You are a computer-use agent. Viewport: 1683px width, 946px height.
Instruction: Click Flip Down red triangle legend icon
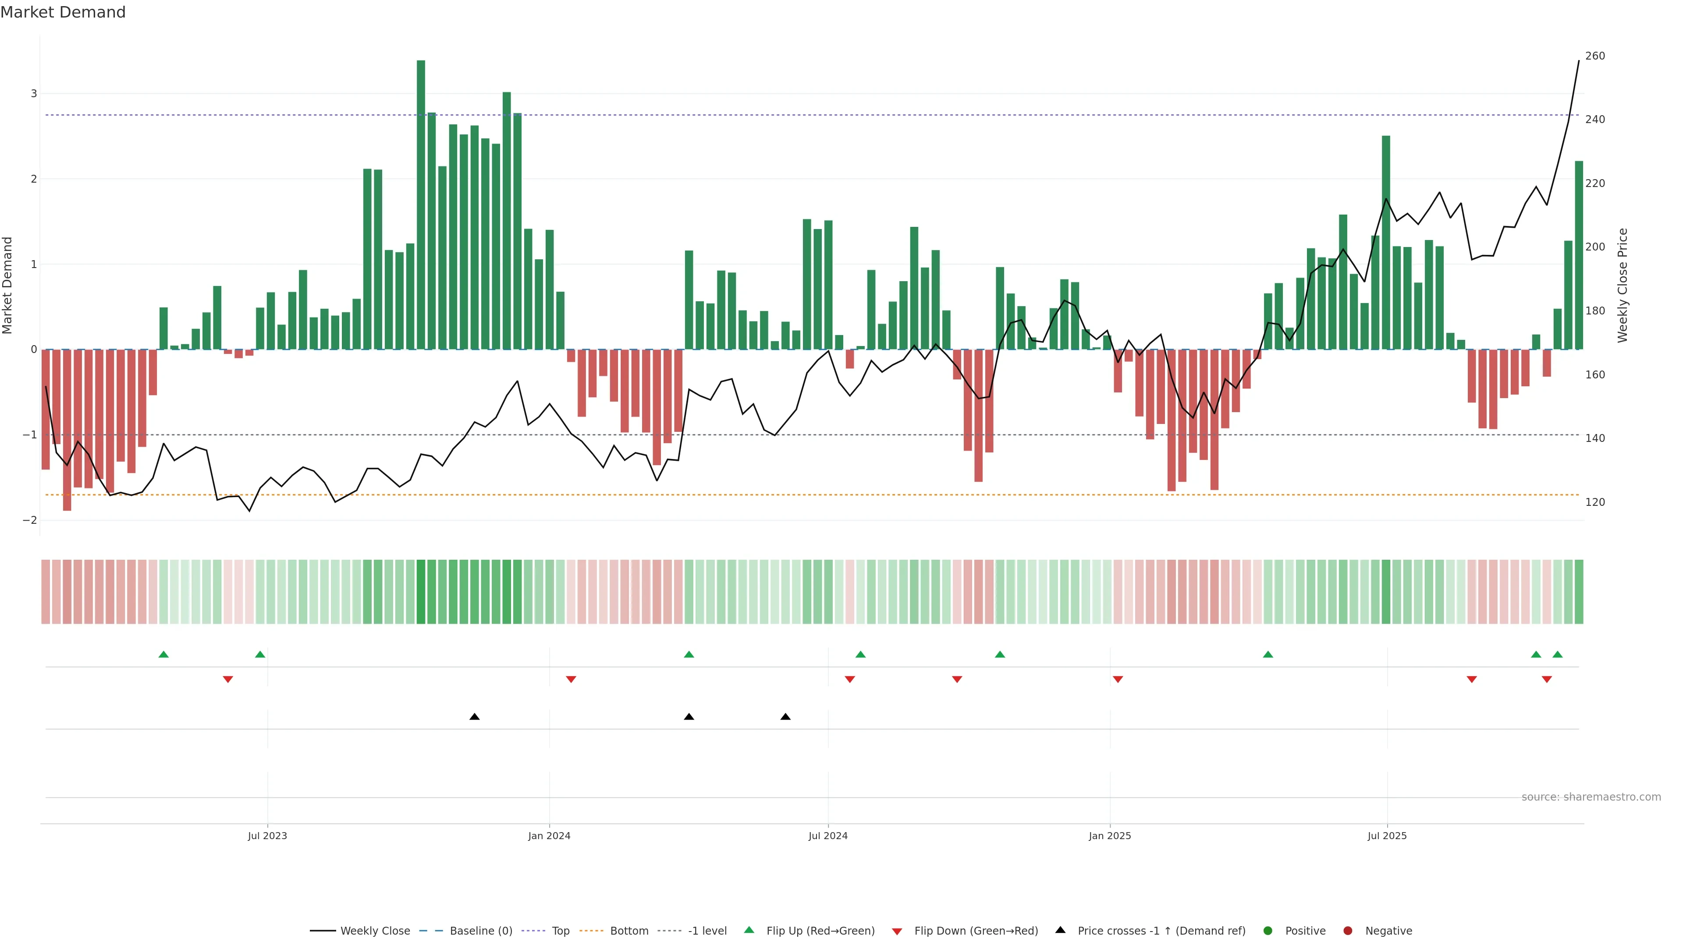897,932
